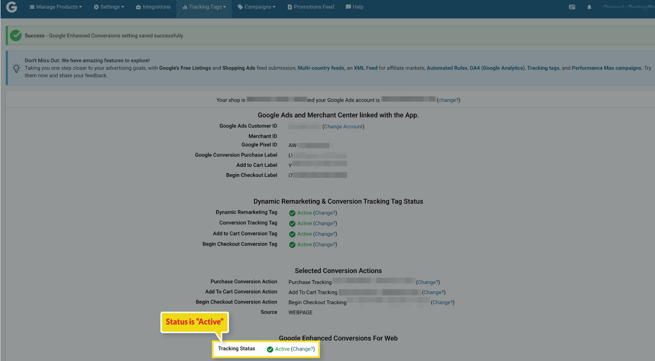655x361 pixels.
Task: Click the G app logo
Action: [x=11, y=7]
